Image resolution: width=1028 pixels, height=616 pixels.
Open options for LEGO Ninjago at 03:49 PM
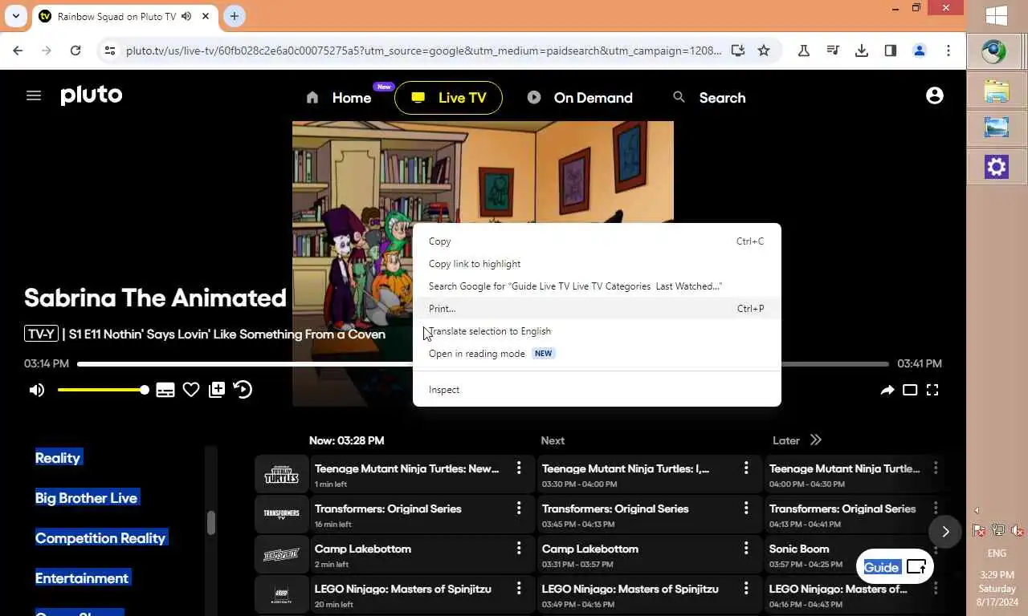[746, 588]
